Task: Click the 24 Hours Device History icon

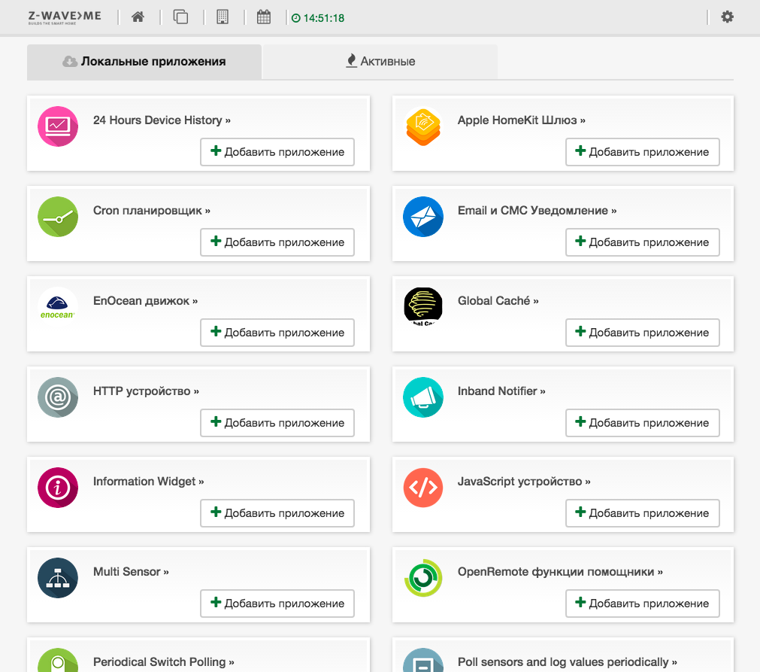Action: click(x=58, y=126)
